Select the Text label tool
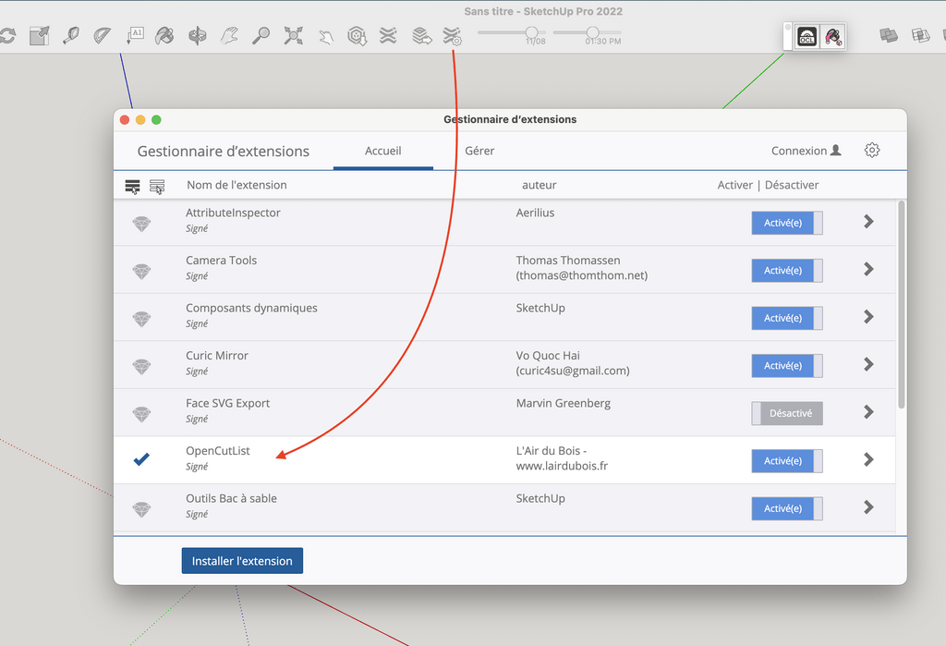 coord(134,36)
